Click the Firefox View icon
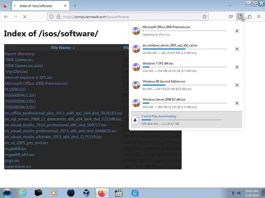The height and width of the screenshot is (198, 265). click(5, 6)
